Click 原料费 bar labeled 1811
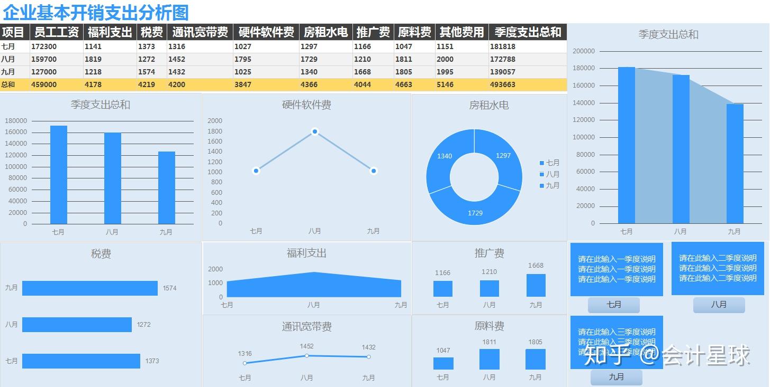This screenshot has height=387, width=770. click(490, 359)
